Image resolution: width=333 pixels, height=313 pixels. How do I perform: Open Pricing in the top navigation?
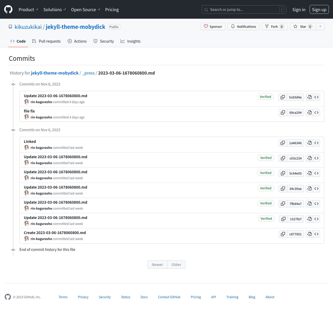pyautogui.click(x=112, y=10)
